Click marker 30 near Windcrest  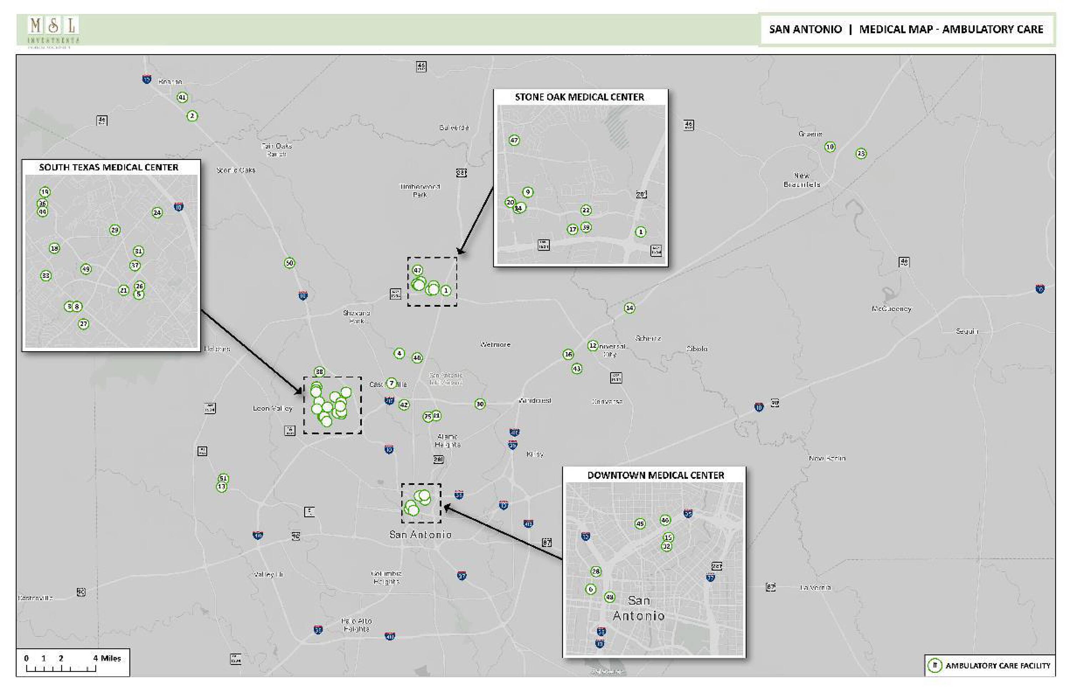click(x=480, y=404)
